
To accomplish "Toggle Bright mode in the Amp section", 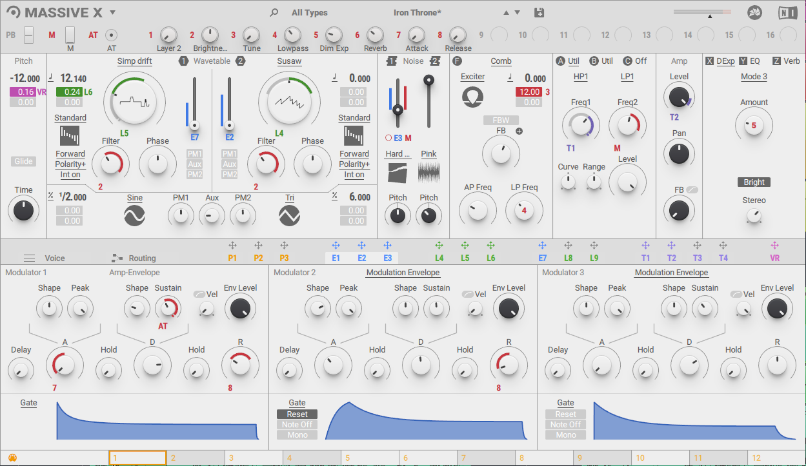I will click(754, 182).
